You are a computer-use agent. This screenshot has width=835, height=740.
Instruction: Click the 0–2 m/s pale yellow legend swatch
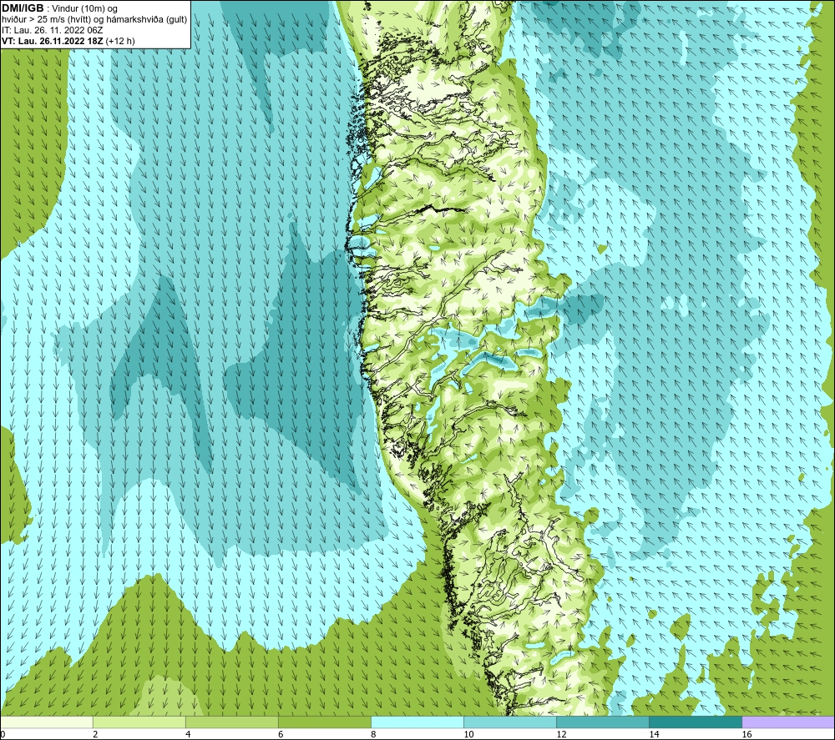[x=47, y=722]
